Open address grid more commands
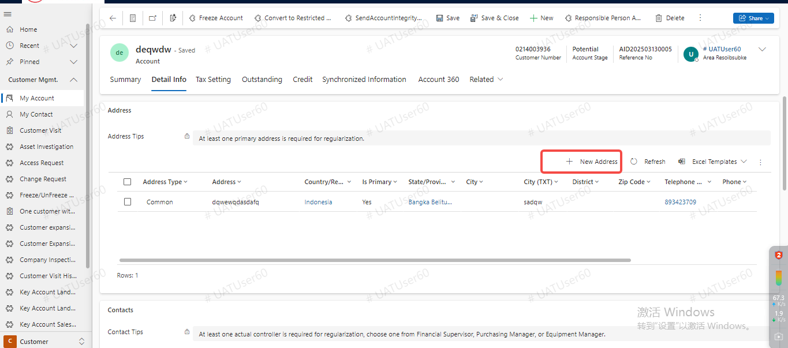The image size is (788, 348). coord(760,162)
